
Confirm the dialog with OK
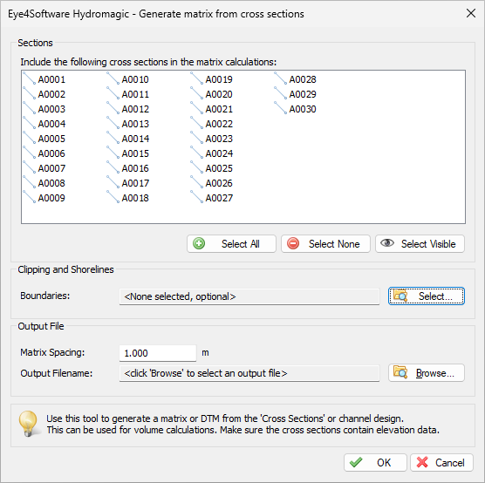click(375, 463)
